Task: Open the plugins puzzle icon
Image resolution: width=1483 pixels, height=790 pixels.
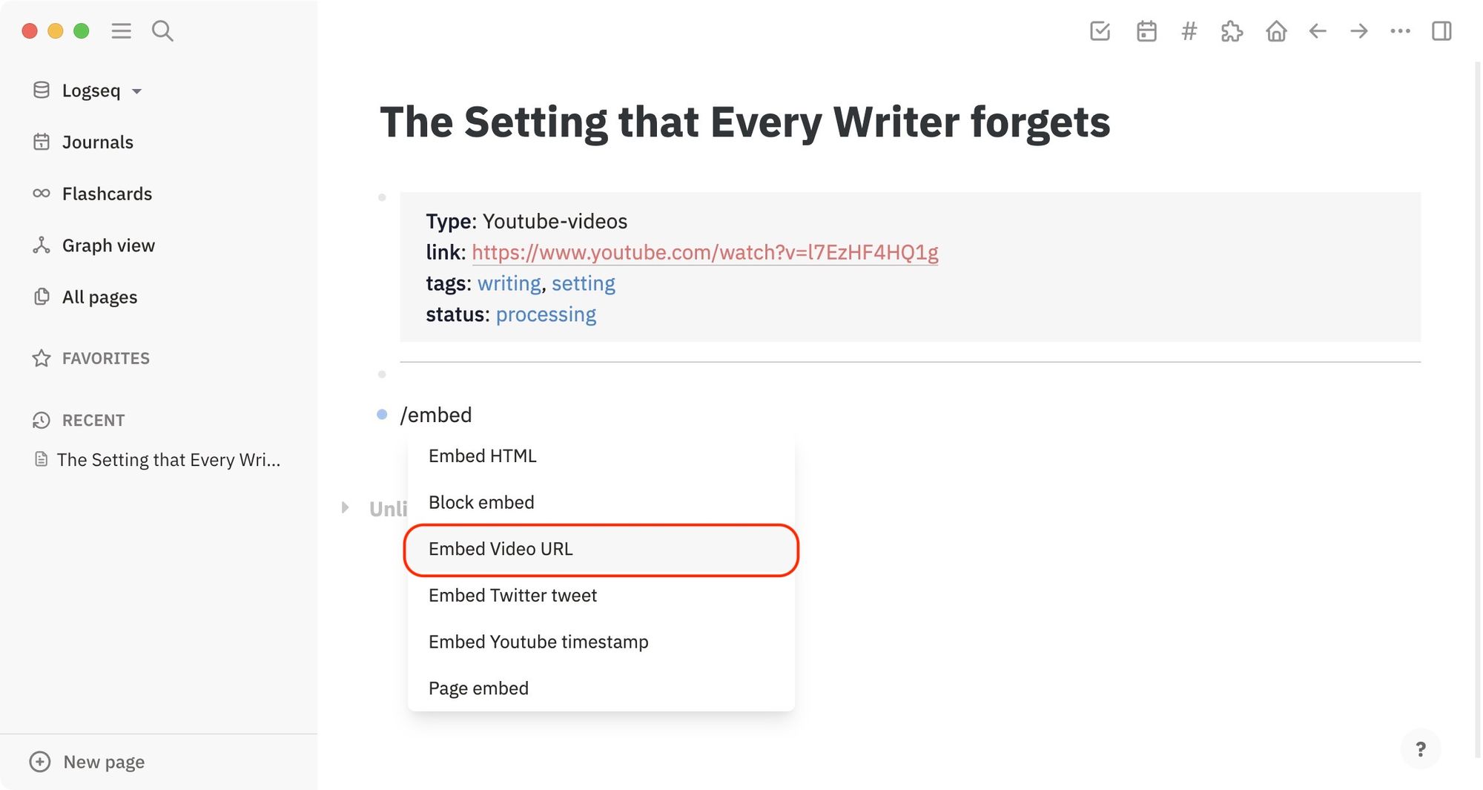Action: click(1232, 31)
